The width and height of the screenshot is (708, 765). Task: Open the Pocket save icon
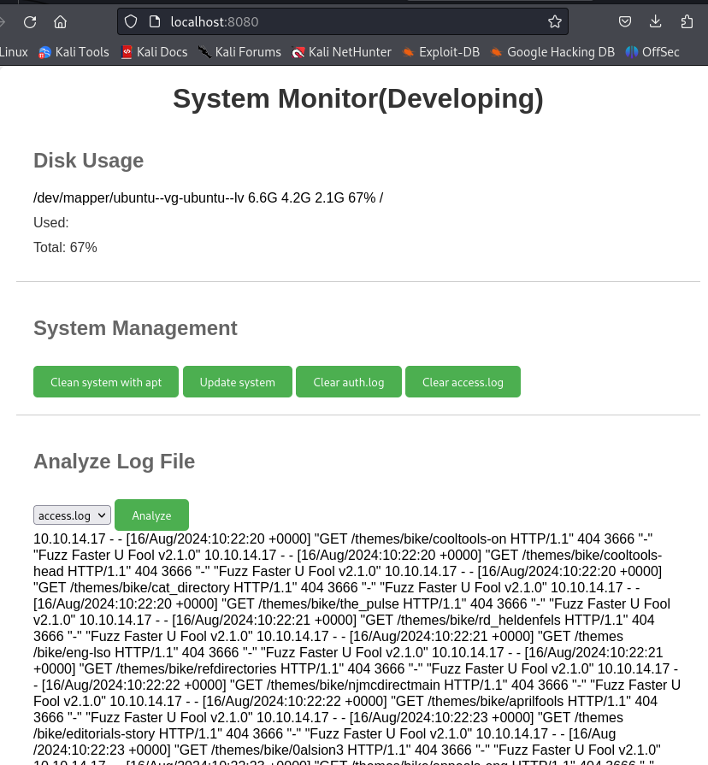point(625,21)
